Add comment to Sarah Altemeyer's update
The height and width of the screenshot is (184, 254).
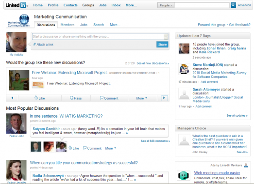point(204,107)
